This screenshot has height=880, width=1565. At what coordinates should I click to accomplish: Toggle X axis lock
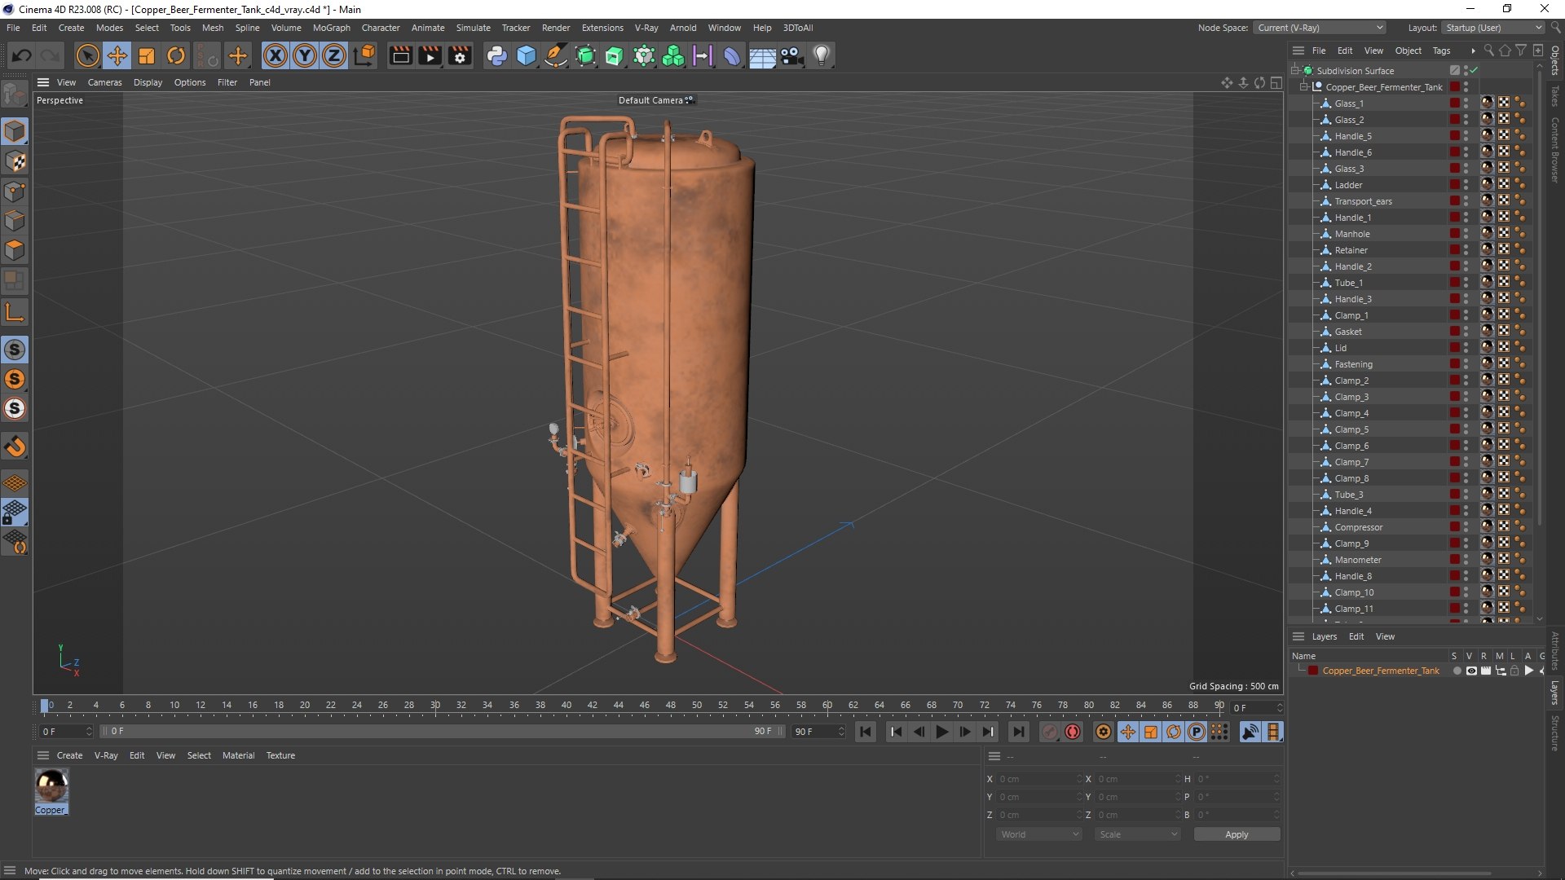[276, 55]
